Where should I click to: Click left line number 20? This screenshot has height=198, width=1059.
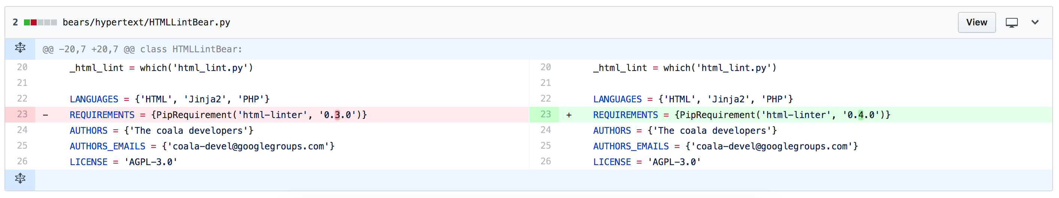[22, 67]
